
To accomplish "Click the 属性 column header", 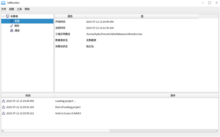I will [x=70, y=16].
